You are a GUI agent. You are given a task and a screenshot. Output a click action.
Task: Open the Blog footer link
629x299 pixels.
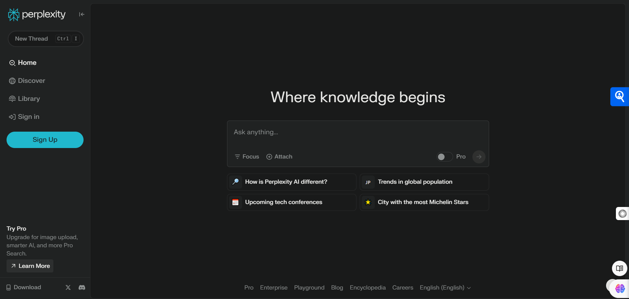337,288
